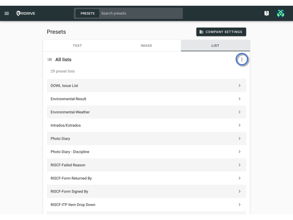Open the Intrados/Extrados list row

point(146,125)
